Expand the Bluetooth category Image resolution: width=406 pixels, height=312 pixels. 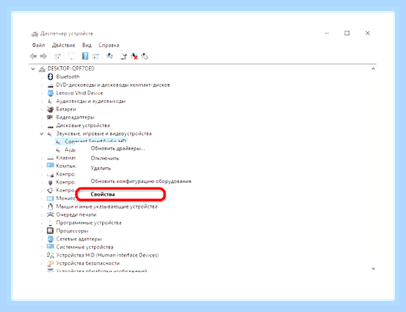tap(41, 77)
